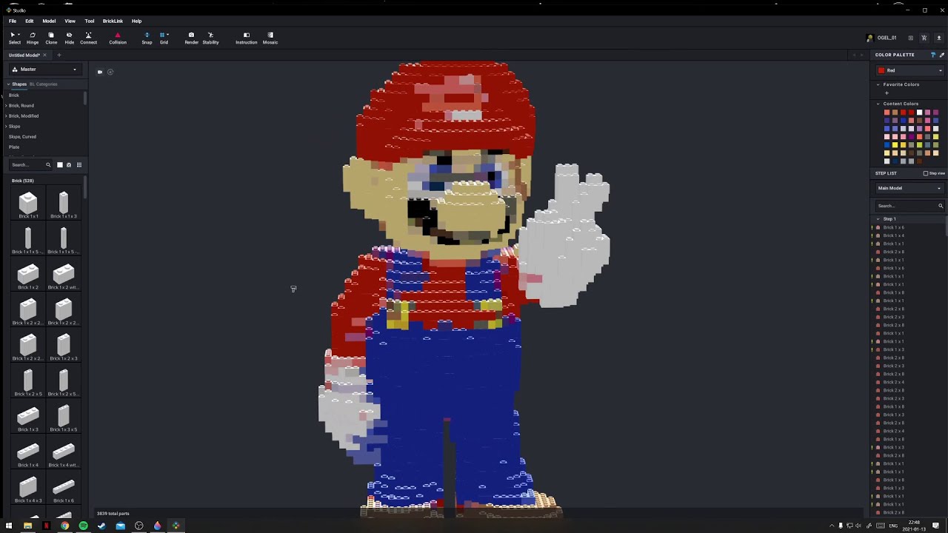Add a new model tab
The width and height of the screenshot is (948, 533).
pos(59,55)
